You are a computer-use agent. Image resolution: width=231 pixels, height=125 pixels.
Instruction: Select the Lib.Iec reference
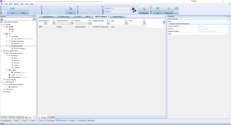point(16,65)
